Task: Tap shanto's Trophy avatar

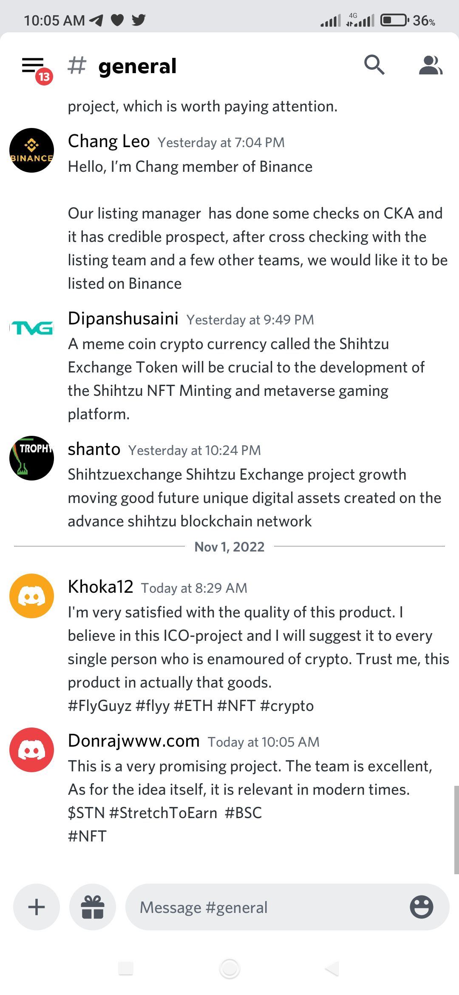Action: coord(32,458)
